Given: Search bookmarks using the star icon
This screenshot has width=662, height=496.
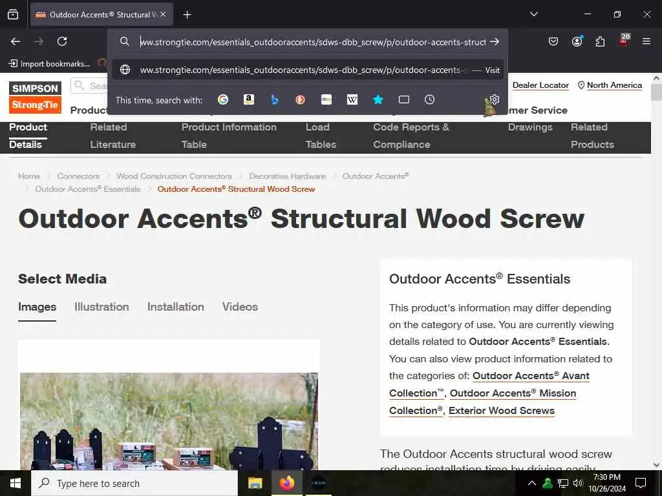Looking at the screenshot, I should click(378, 99).
